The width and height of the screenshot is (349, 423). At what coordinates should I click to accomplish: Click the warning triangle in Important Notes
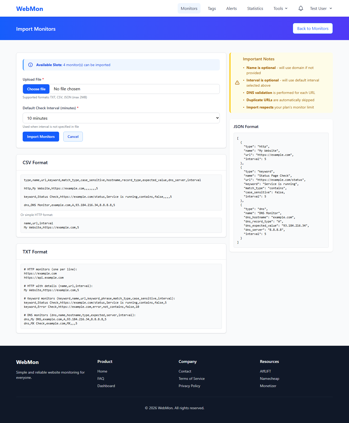237,82
